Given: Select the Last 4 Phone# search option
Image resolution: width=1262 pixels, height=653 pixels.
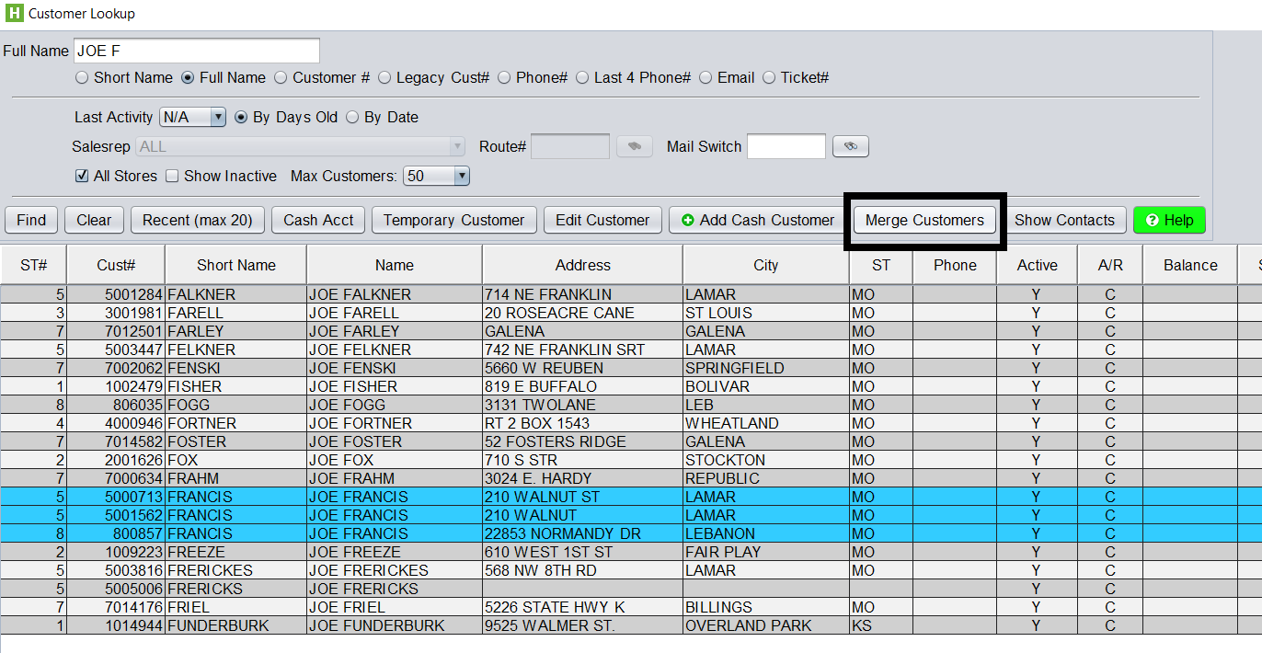Looking at the screenshot, I should pyautogui.click(x=582, y=78).
